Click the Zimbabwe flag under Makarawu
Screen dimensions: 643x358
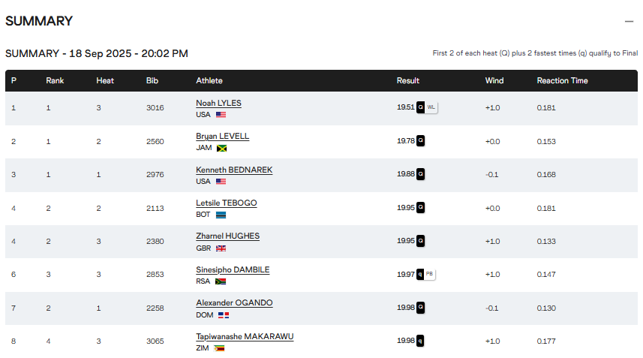tap(219, 348)
